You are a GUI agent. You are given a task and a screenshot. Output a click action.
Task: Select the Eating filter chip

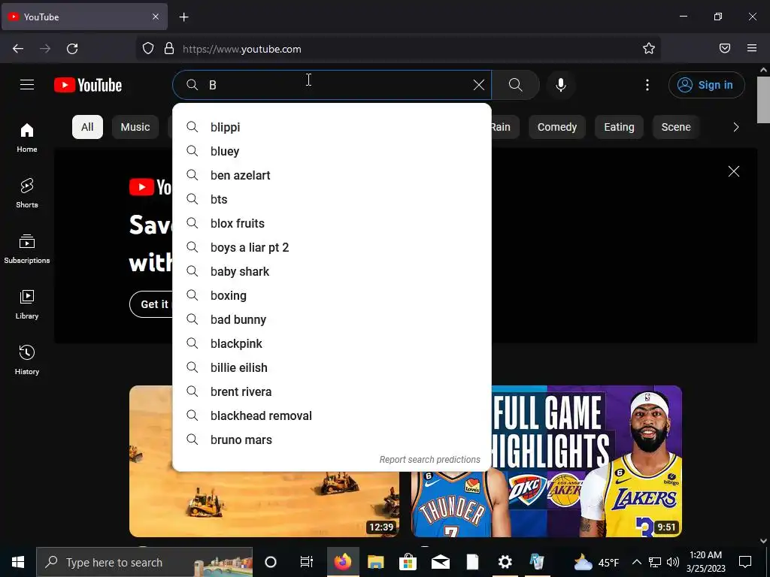(619, 127)
